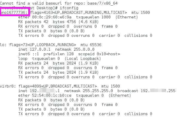Click the netmask 255.0.0.0 value

click(x=82, y=49)
